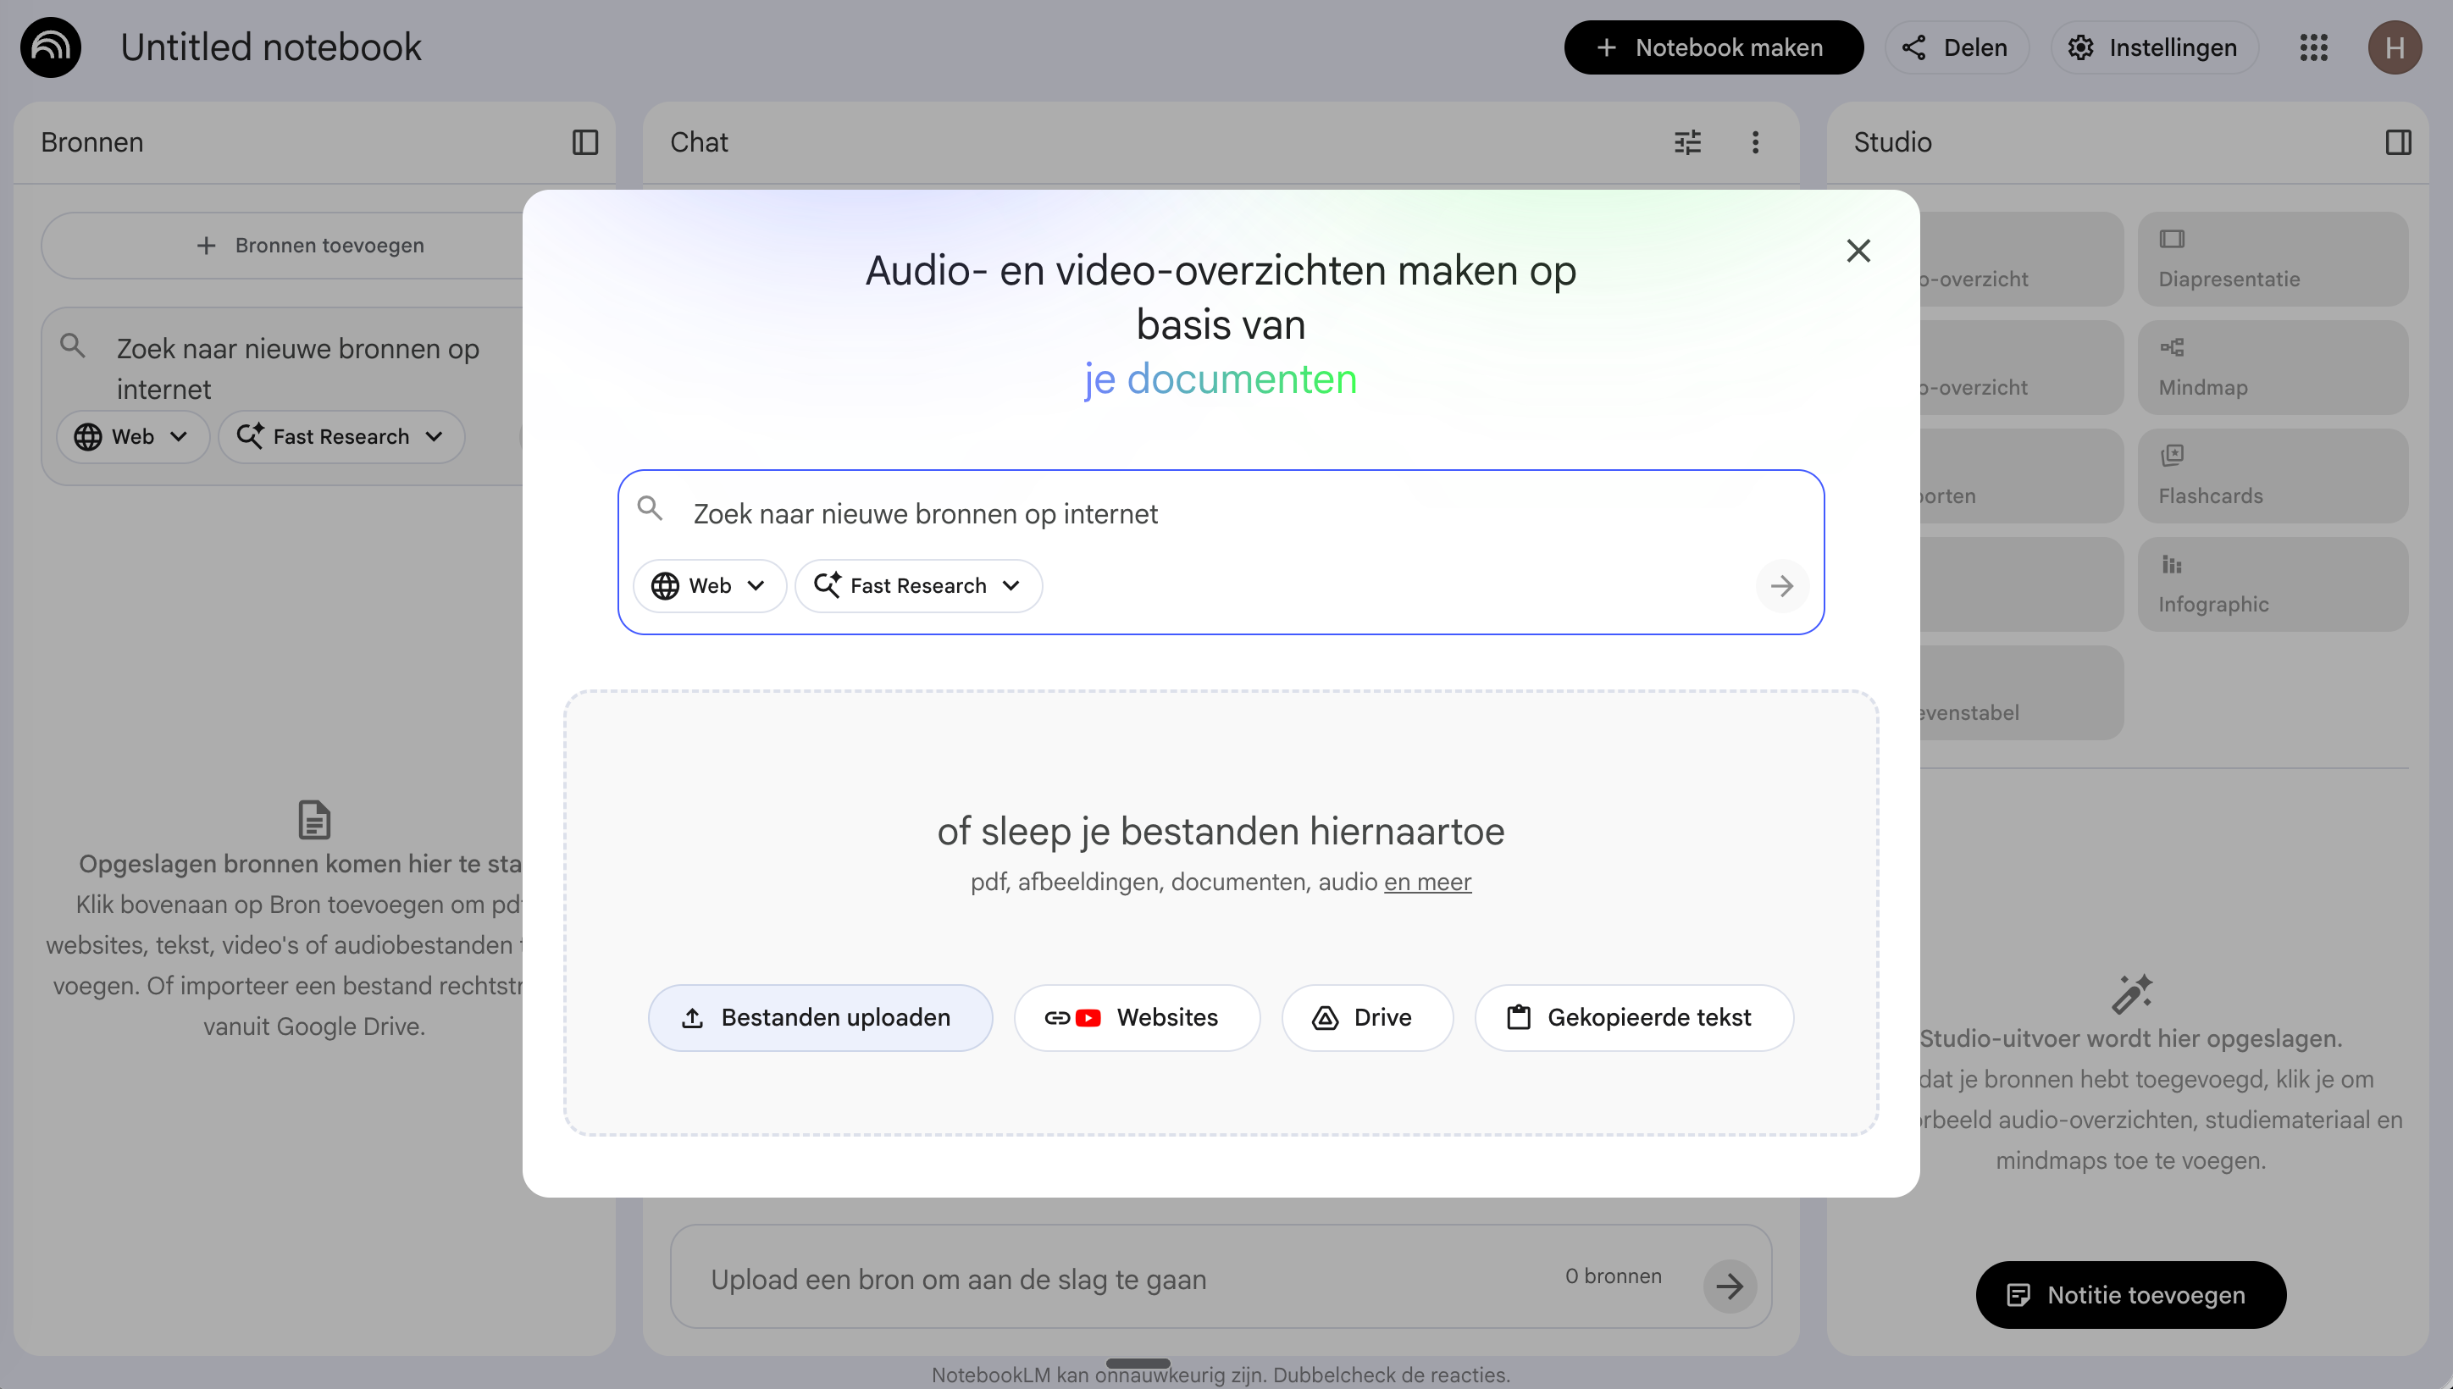This screenshot has width=2453, height=1389.
Task: Collapse the Bronnen panel
Action: click(584, 142)
